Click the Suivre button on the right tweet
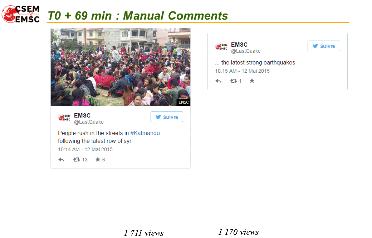 [x=324, y=46]
